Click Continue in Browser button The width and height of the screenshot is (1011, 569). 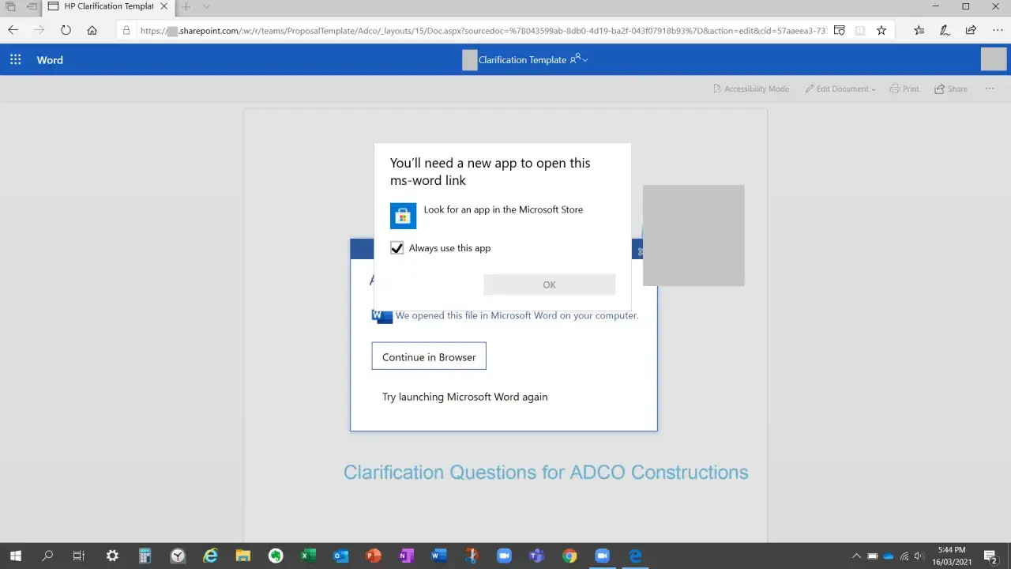pos(429,356)
